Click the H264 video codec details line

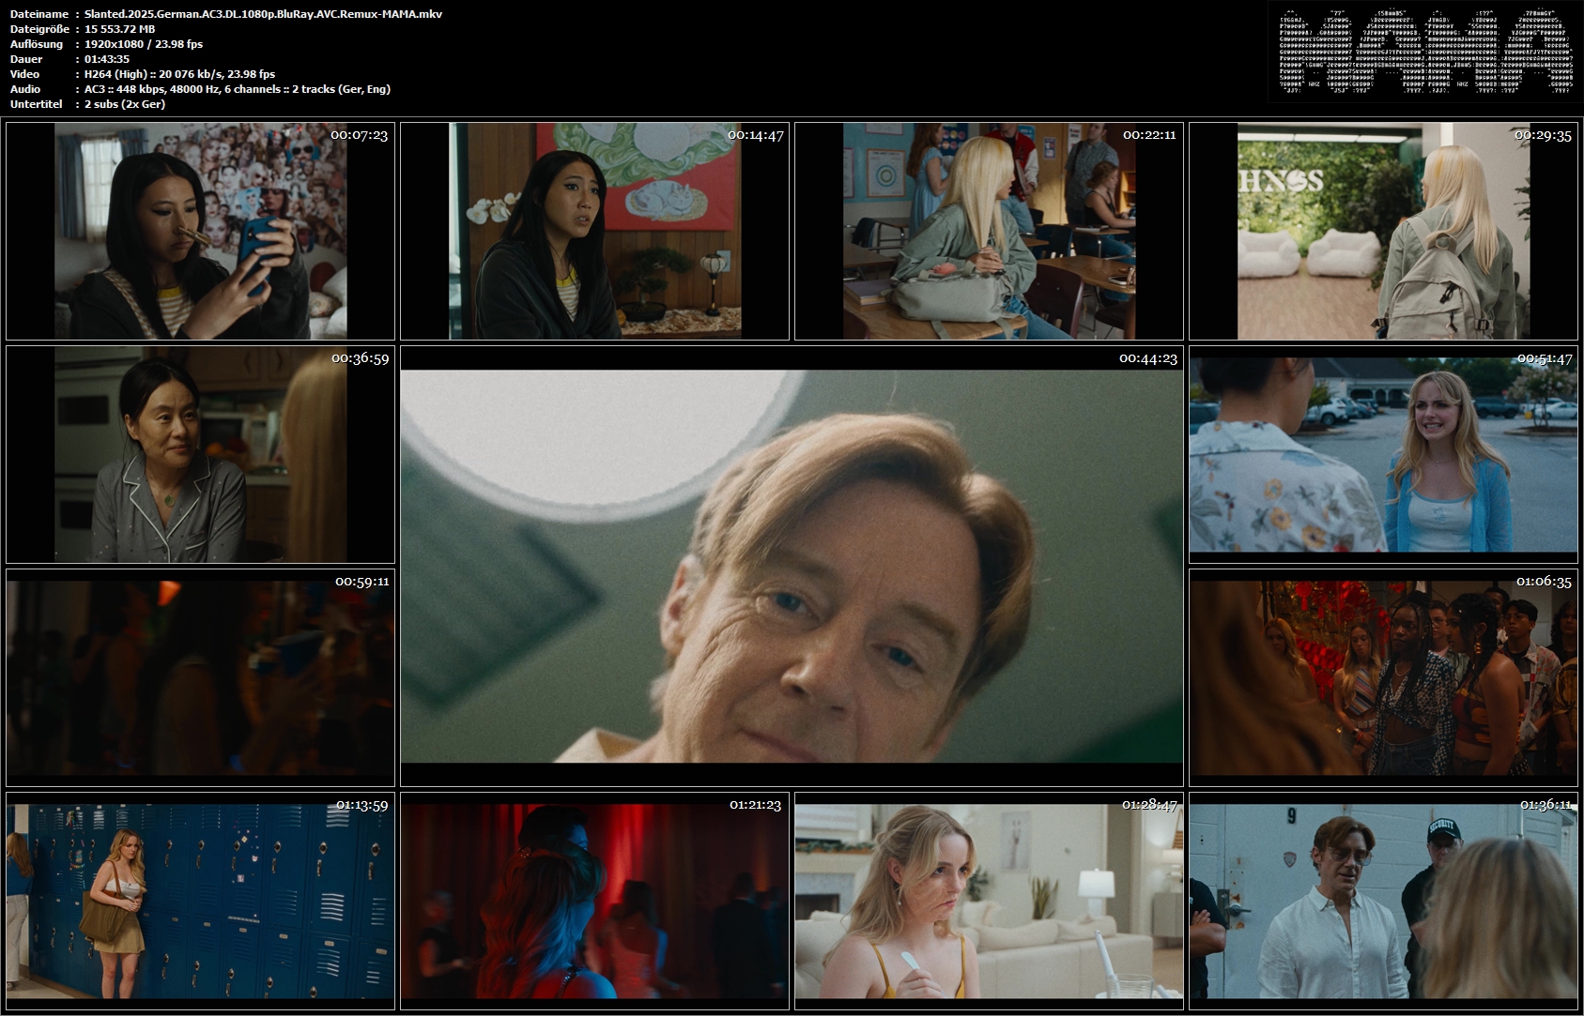point(179,74)
